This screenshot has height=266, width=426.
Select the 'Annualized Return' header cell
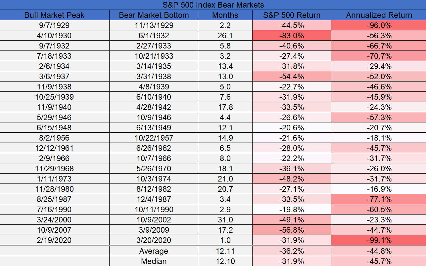[x=379, y=15]
